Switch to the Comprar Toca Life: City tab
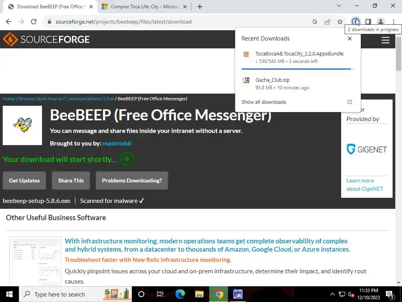The height and width of the screenshot is (302, 402). 144,7
